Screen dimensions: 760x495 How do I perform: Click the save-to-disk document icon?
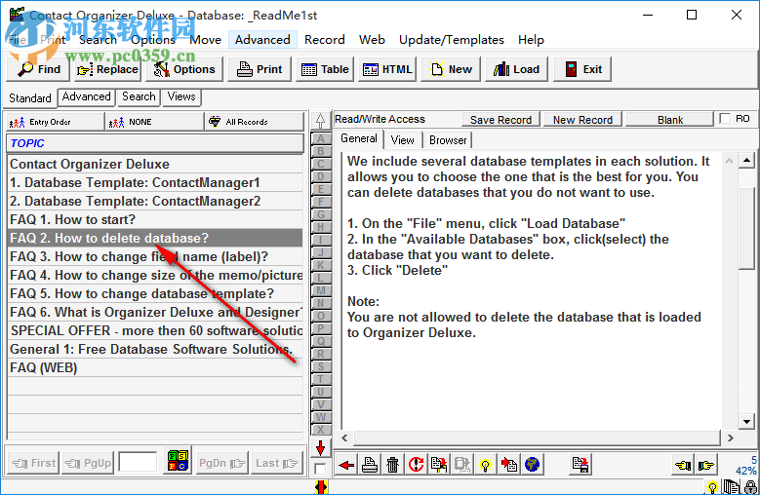click(580, 465)
